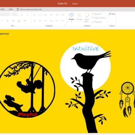Click the Increase Indent icon
Image resolution: width=135 pixels, height=135 pixels.
[x=51, y=15]
